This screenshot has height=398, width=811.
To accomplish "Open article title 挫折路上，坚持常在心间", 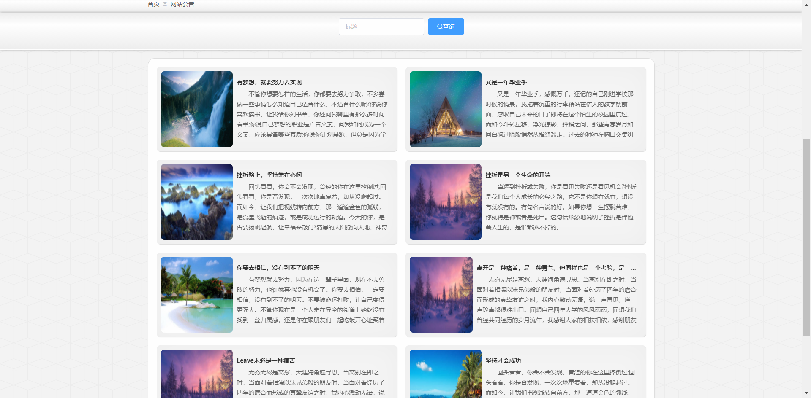I will pyautogui.click(x=269, y=175).
